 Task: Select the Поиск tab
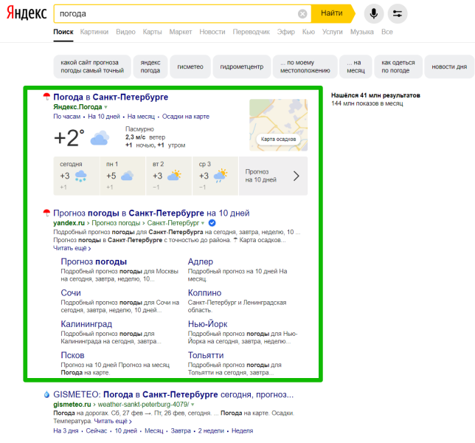[63, 32]
